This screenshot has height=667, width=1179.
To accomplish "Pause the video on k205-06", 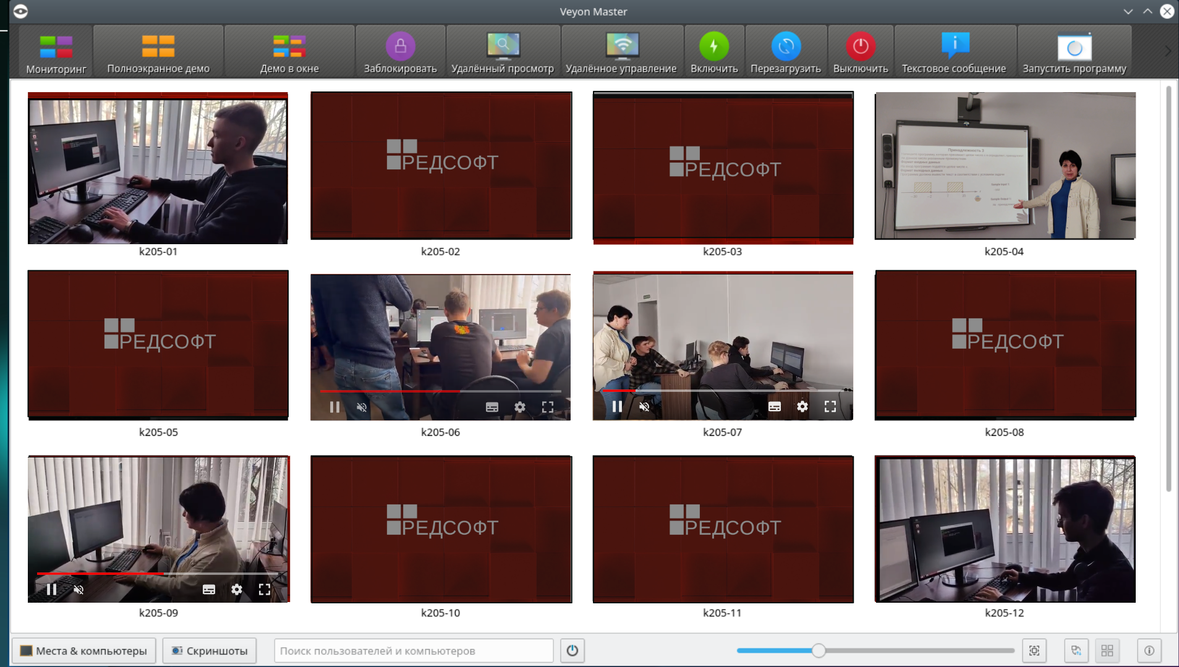I will click(x=334, y=407).
